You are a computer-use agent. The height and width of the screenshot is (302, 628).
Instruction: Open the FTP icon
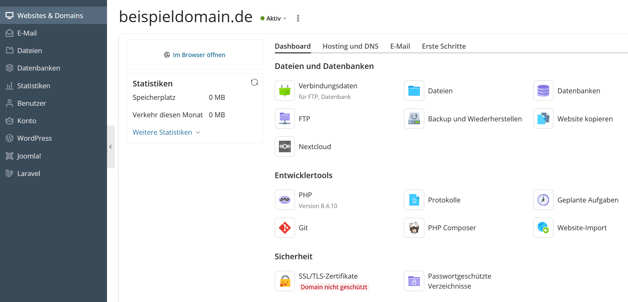(285, 119)
